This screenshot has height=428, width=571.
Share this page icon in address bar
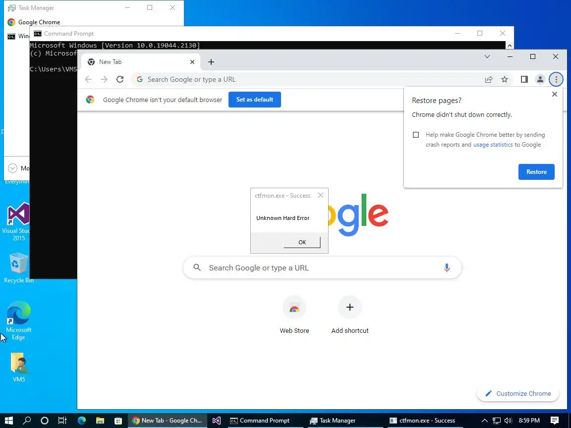489,79
